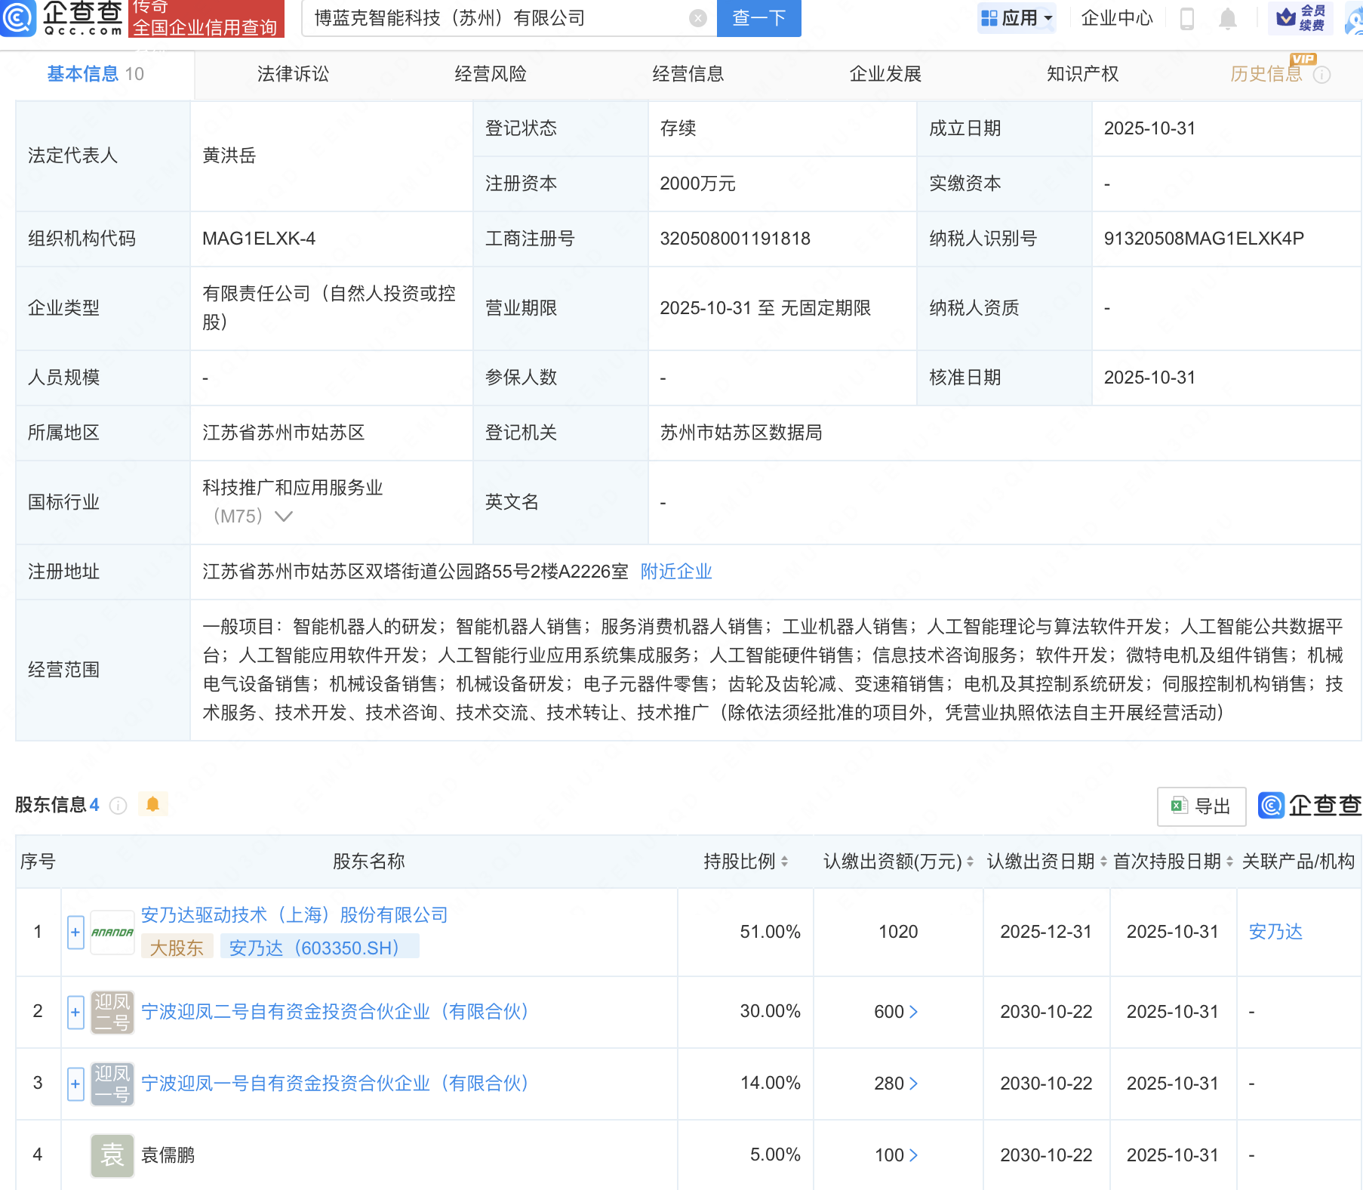Expand the 安乃达 shareholder row with the plus
This screenshot has height=1190, width=1363.
pos(75,933)
